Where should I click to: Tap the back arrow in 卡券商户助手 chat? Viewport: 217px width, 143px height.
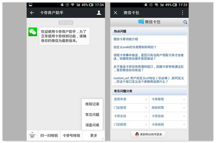32,13
